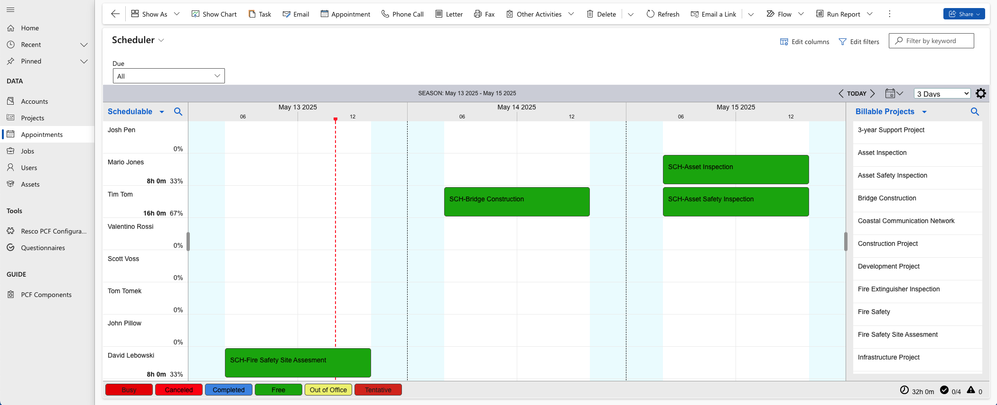Focus the Filter by keyword field
The height and width of the screenshot is (405, 997).
[931, 41]
